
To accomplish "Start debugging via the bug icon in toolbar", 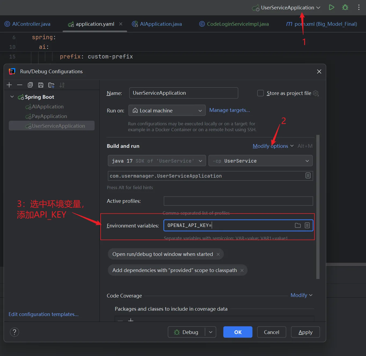I will click(345, 8).
